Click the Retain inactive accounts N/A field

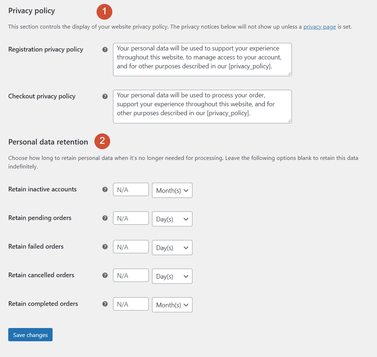click(131, 190)
